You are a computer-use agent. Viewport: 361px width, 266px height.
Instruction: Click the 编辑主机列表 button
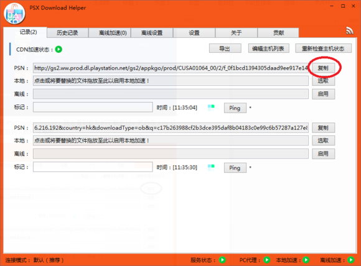pos(268,48)
